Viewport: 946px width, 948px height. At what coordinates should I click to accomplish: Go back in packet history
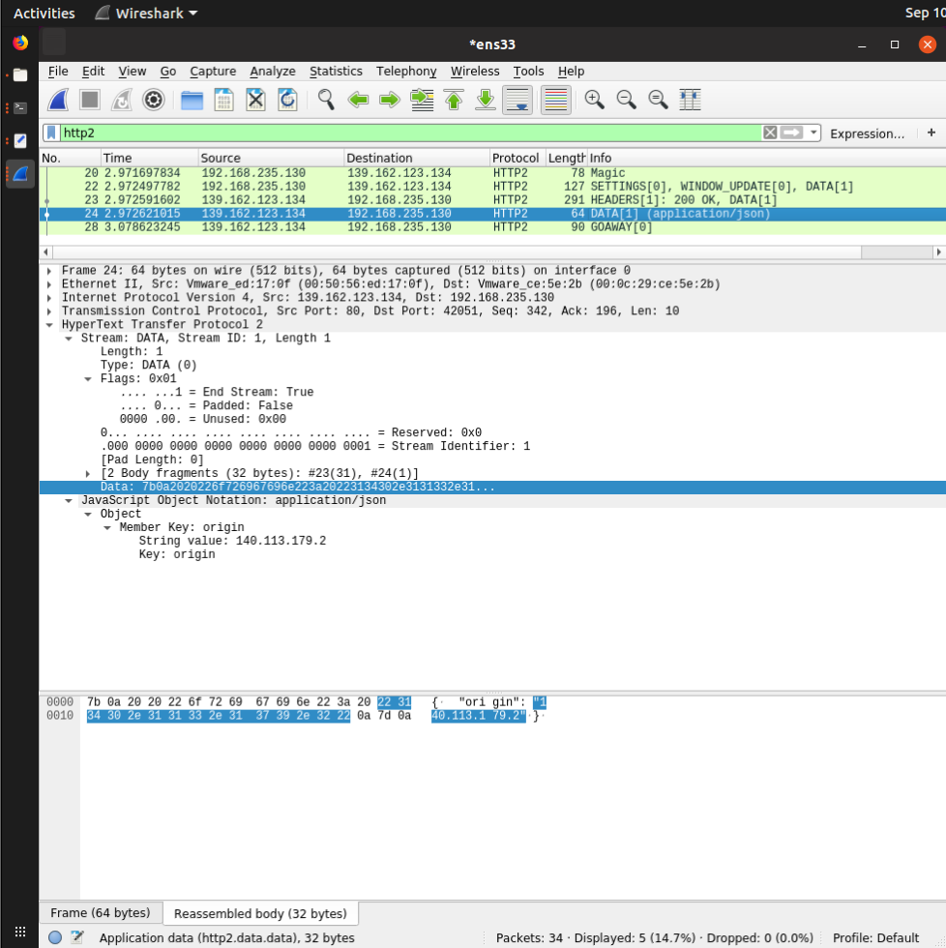click(x=358, y=100)
